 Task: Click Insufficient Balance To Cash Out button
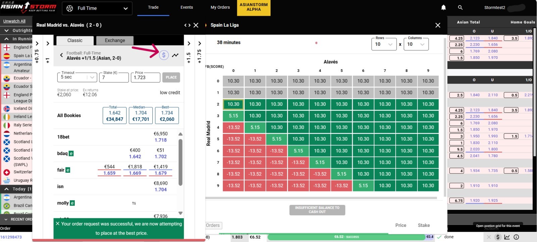[317, 210]
